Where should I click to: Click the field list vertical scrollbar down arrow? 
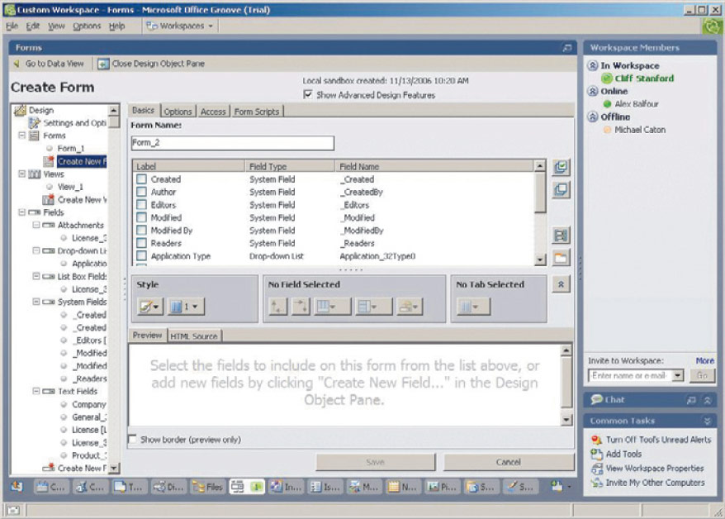click(541, 259)
